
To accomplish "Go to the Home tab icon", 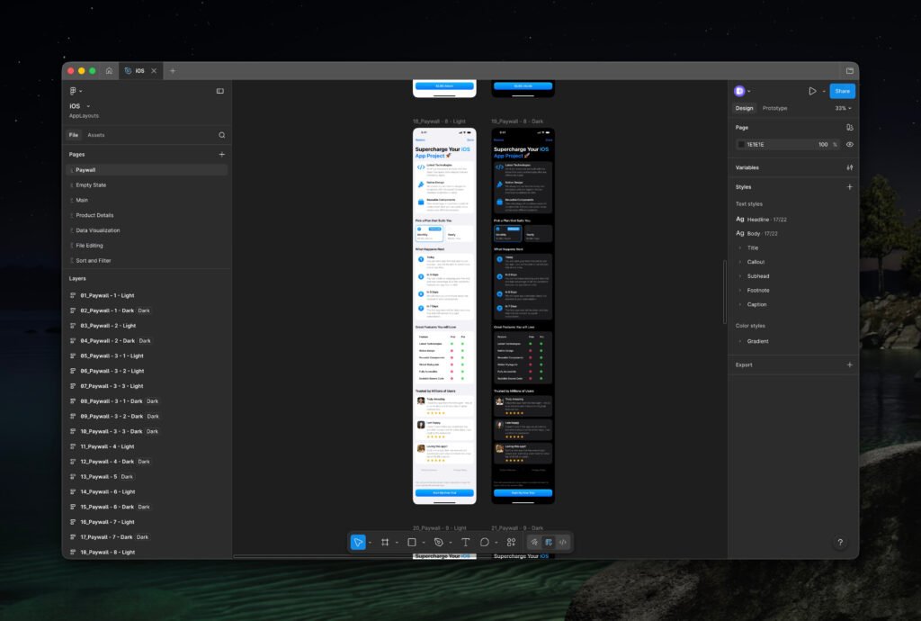I will pos(109,70).
